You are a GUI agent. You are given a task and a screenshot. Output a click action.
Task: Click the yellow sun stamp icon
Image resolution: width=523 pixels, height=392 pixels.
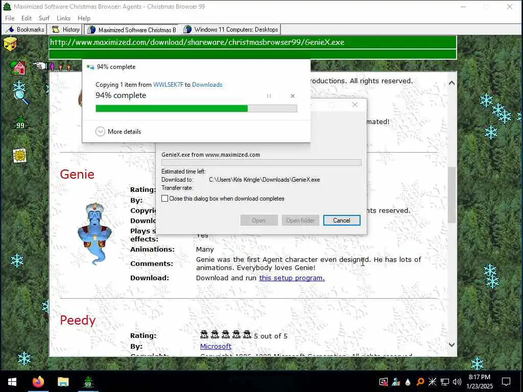pyautogui.click(x=19, y=155)
